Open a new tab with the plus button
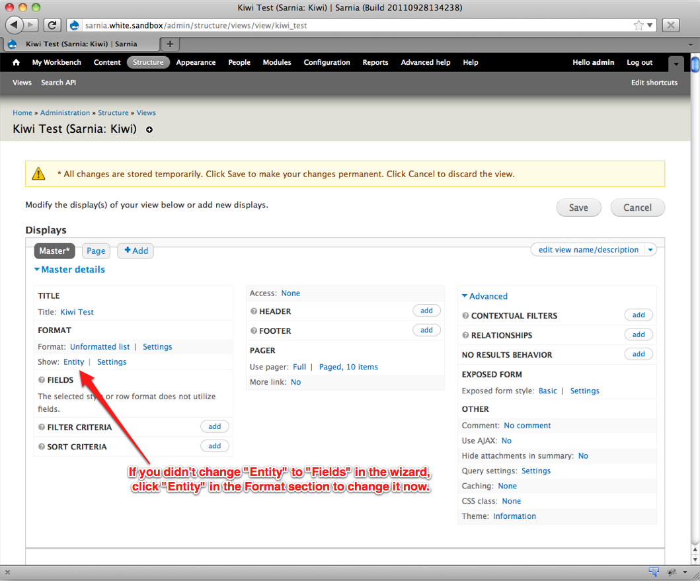The width and height of the screenshot is (700, 581). pos(170,44)
